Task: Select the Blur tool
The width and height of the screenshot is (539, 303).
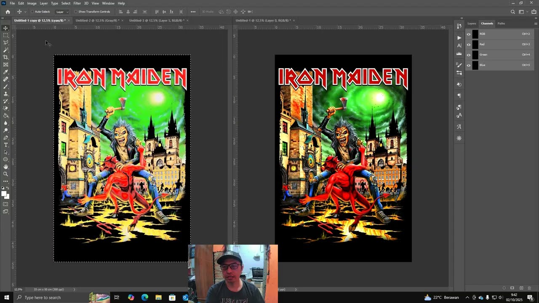Action: click(5, 123)
